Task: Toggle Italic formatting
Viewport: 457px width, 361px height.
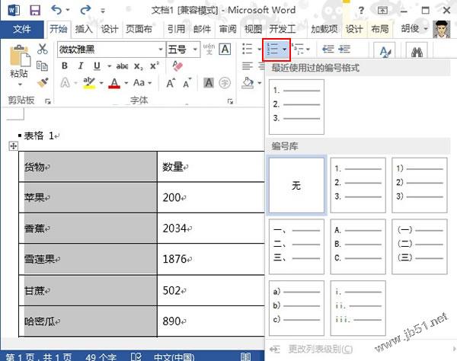Action: pos(81,66)
